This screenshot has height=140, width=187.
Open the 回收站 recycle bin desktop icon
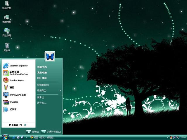(x=7, y=46)
